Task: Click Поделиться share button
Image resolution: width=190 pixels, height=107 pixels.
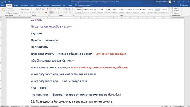Action: tap(184, 5)
